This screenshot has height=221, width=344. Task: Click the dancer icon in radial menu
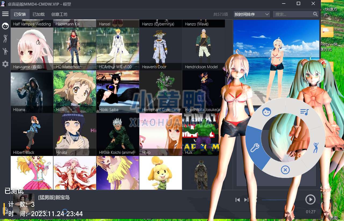click(x=316, y=148)
